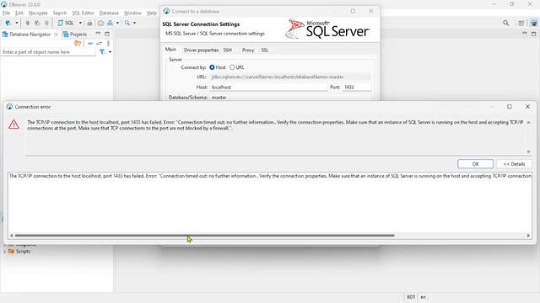The width and height of the screenshot is (540, 303).
Task: Open the Database menu
Action: point(109,13)
